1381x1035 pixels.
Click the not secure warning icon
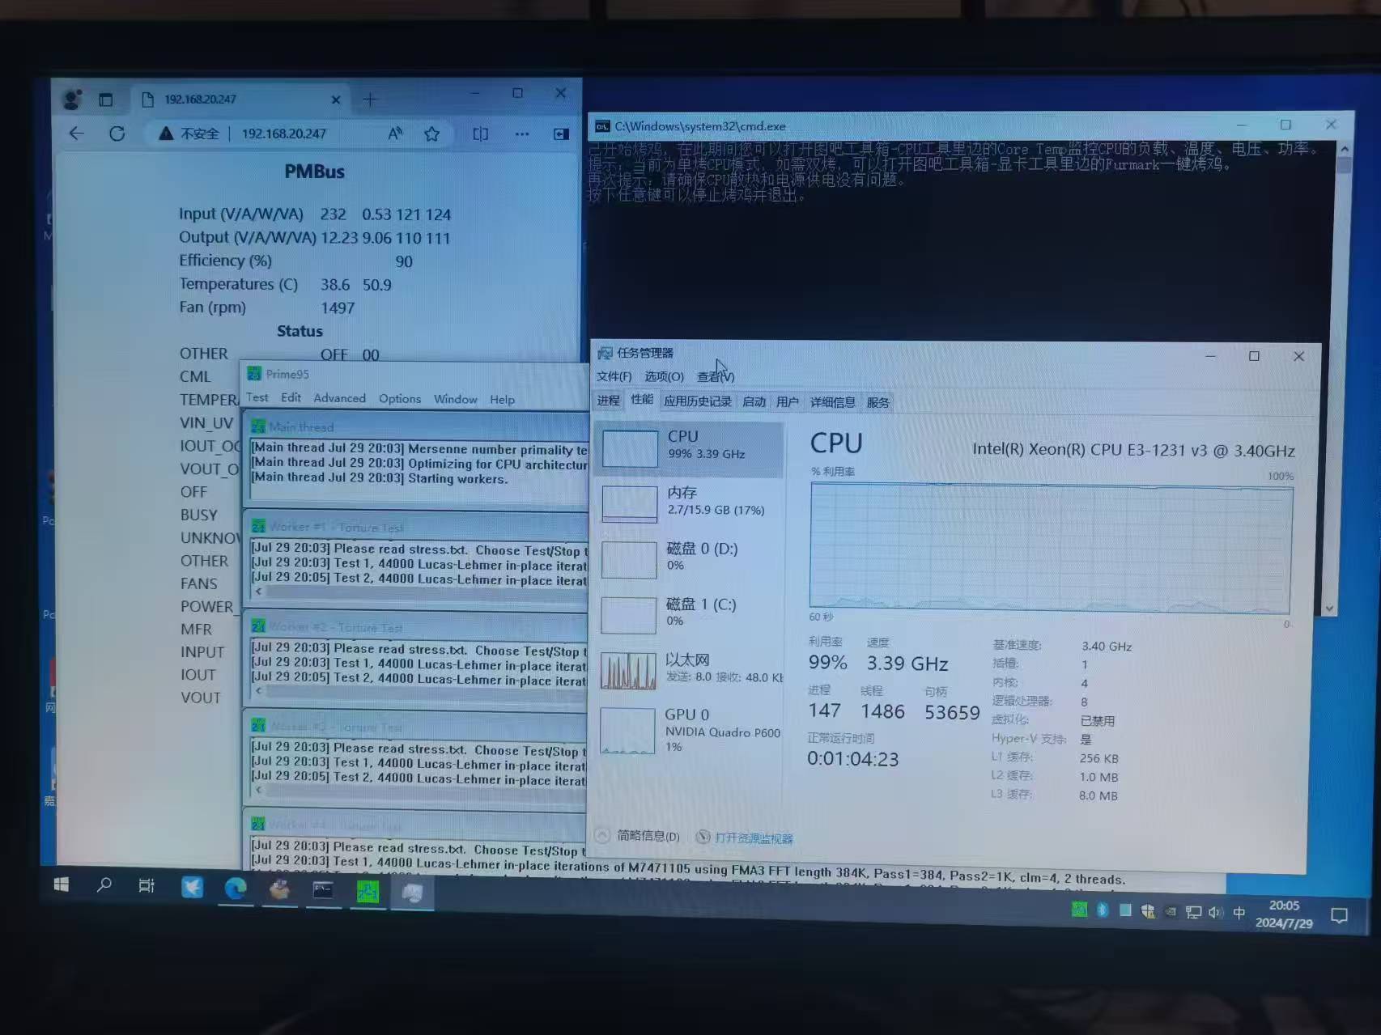click(x=166, y=134)
